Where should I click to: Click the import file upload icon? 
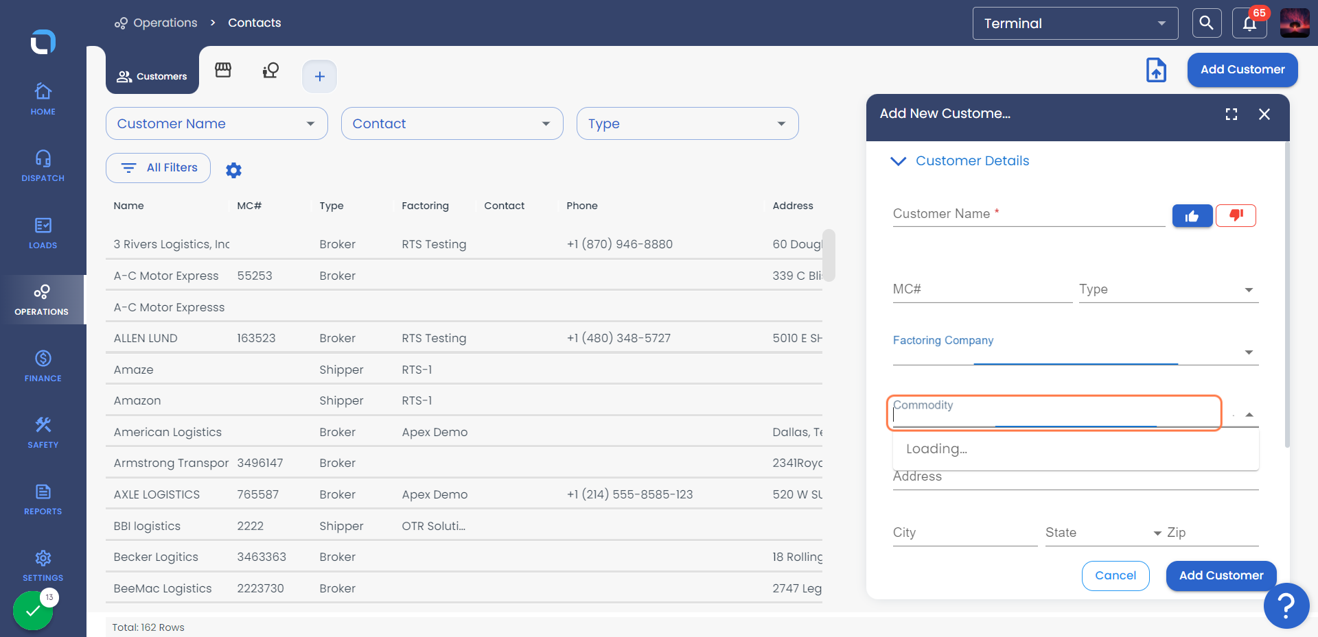coord(1156,70)
